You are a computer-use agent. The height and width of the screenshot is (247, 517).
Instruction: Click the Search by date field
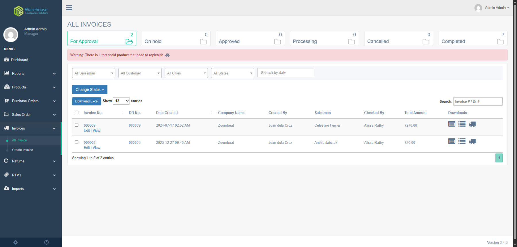coord(285,73)
